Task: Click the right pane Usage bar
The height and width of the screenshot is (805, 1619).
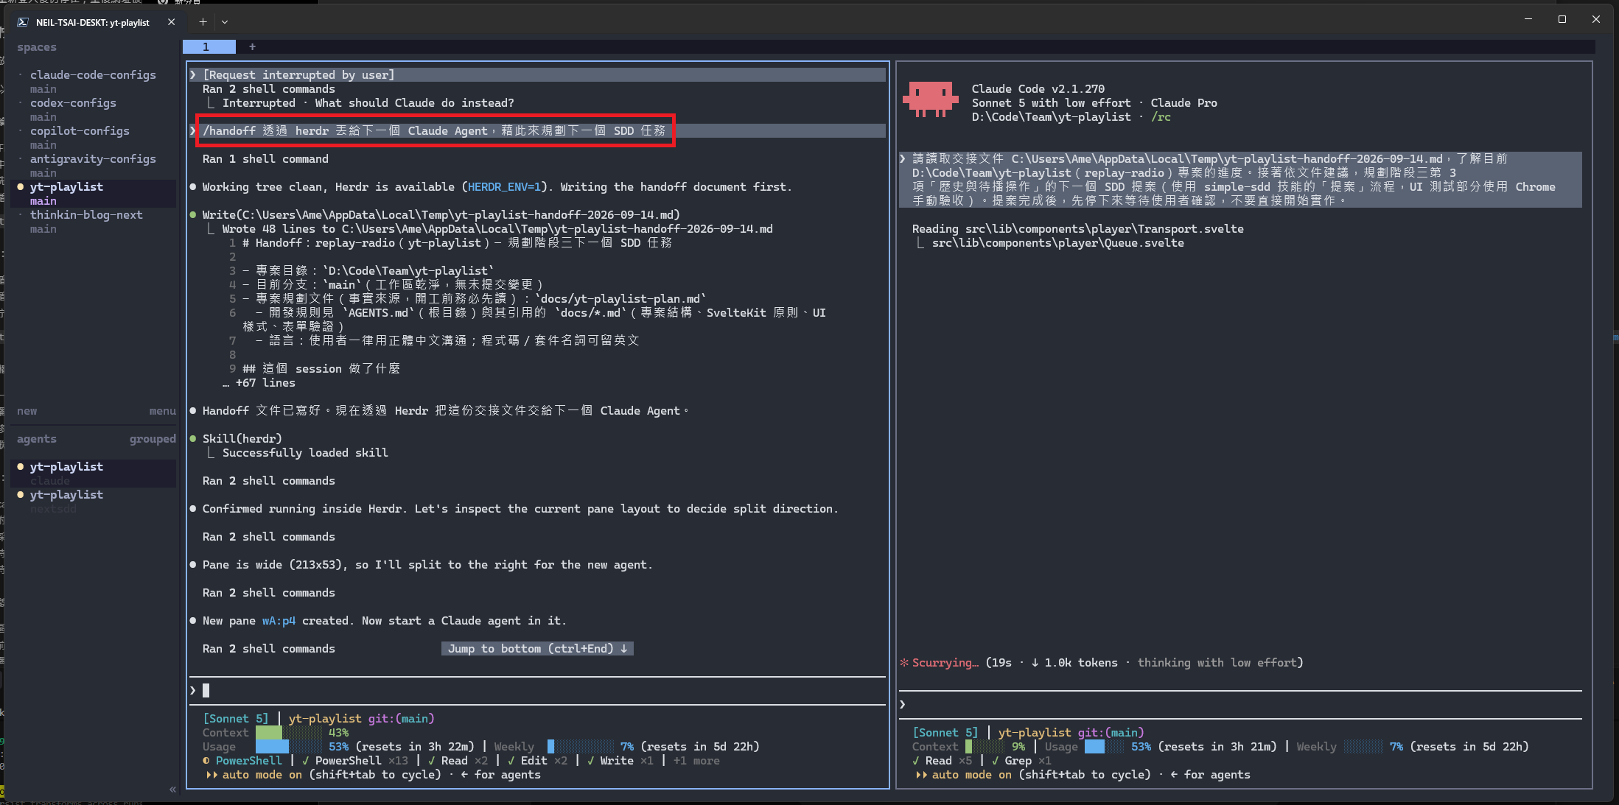Action: pyautogui.click(x=1104, y=747)
